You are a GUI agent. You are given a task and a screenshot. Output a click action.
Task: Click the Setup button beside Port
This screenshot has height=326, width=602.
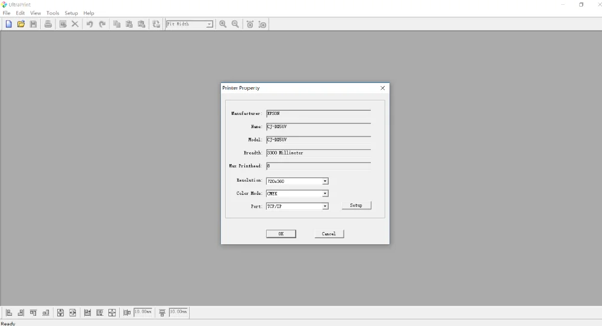click(x=356, y=206)
